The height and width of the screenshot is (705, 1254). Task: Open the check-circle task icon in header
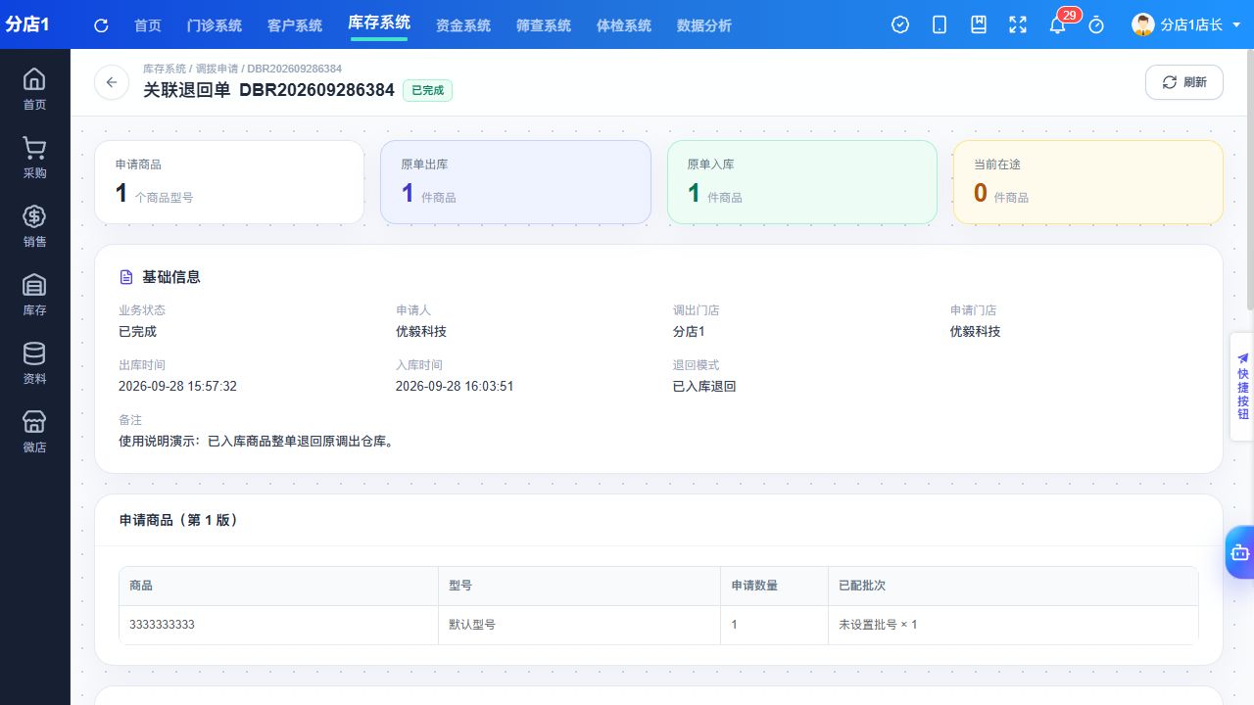pyautogui.click(x=900, y=25)
